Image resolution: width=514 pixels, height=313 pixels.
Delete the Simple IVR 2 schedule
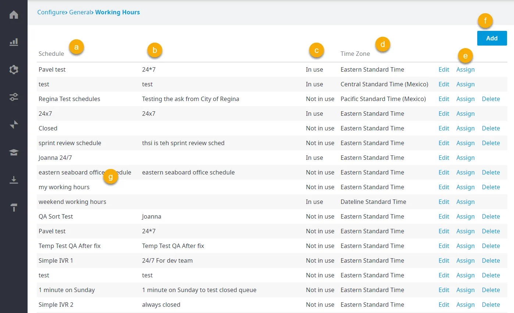(491, 305)
